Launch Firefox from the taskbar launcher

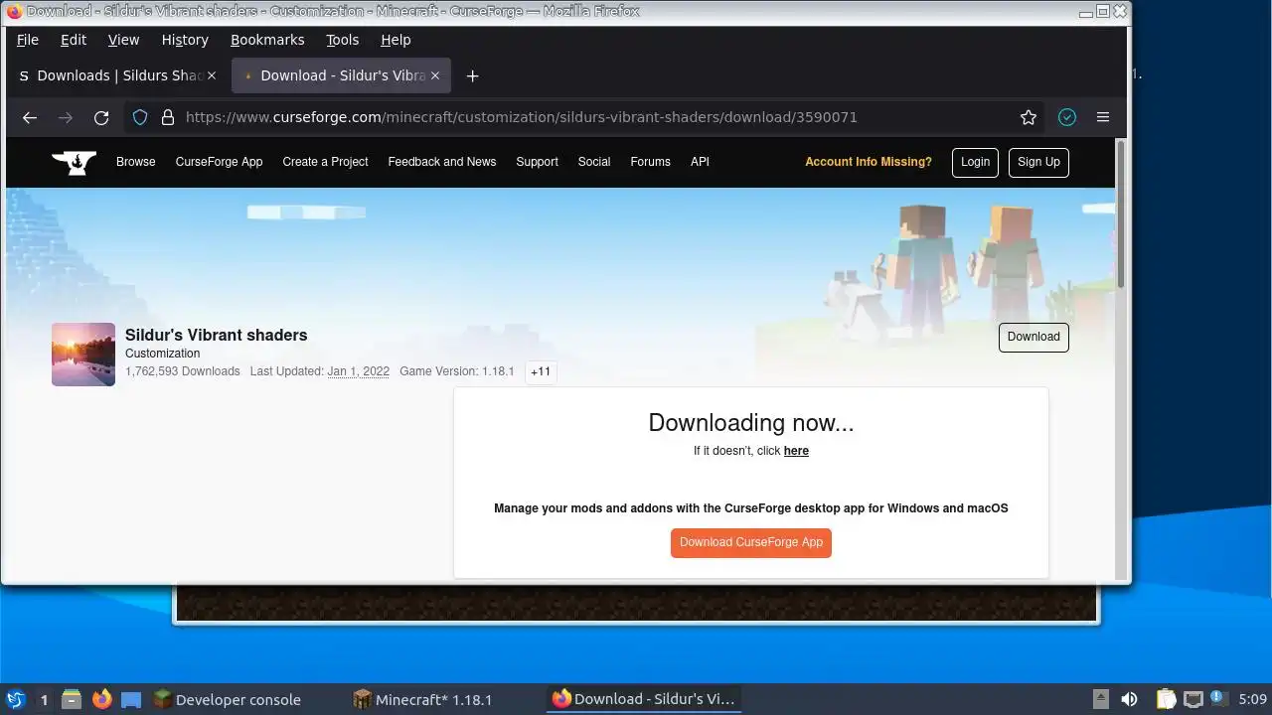pyautogui.click(x=101, y=699)
